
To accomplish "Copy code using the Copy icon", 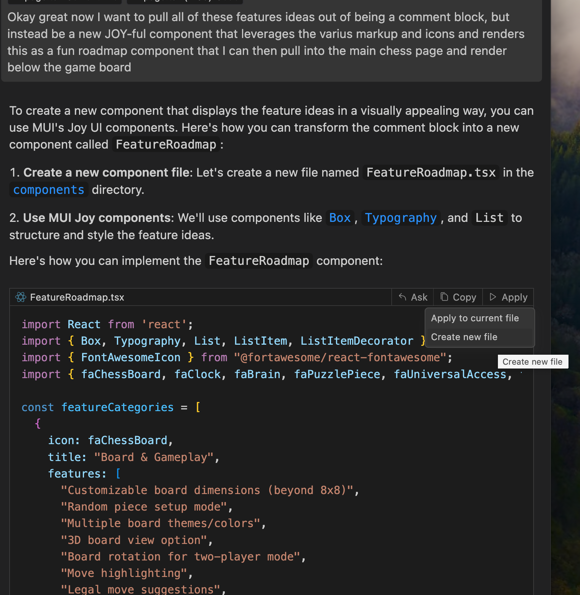I will click(x=444, y=297).
